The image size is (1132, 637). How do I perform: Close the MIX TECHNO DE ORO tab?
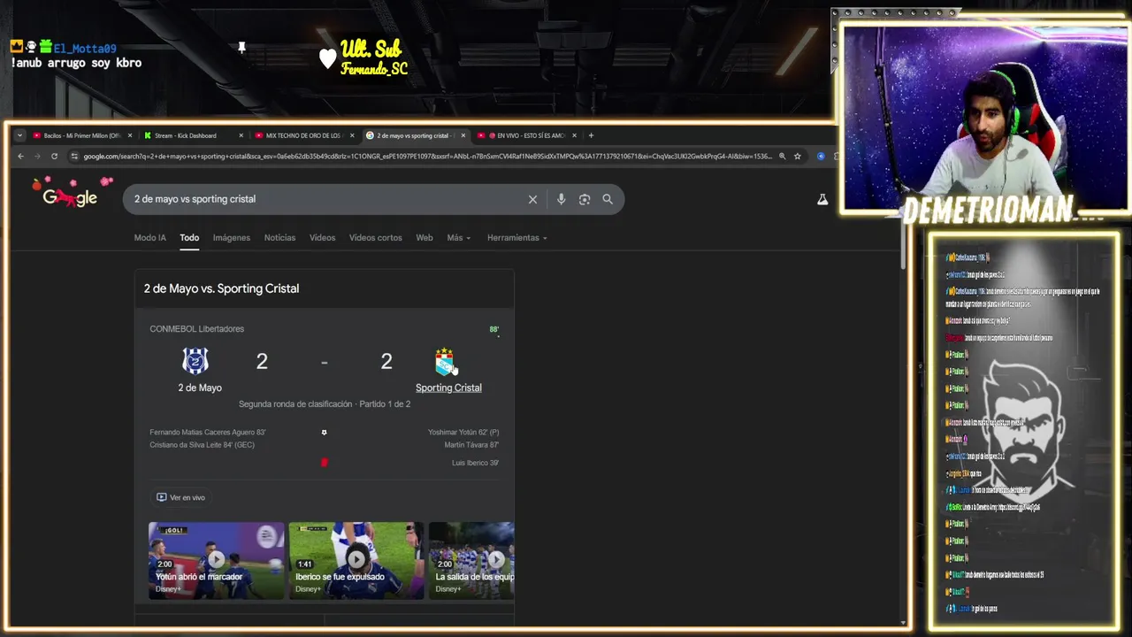[x=352, y=135]
